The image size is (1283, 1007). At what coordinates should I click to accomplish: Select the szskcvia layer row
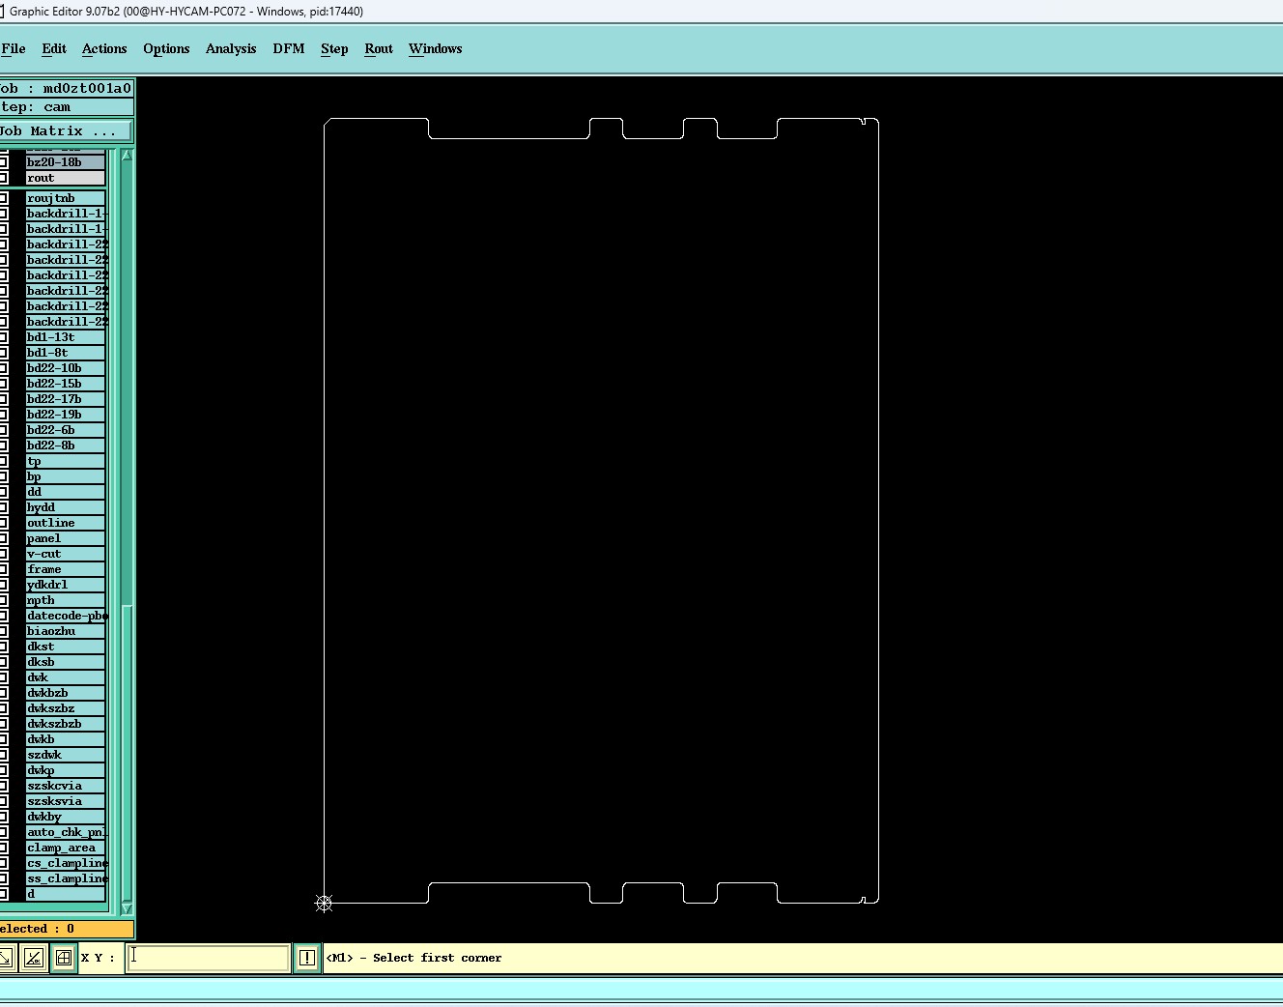pos(66,786)
